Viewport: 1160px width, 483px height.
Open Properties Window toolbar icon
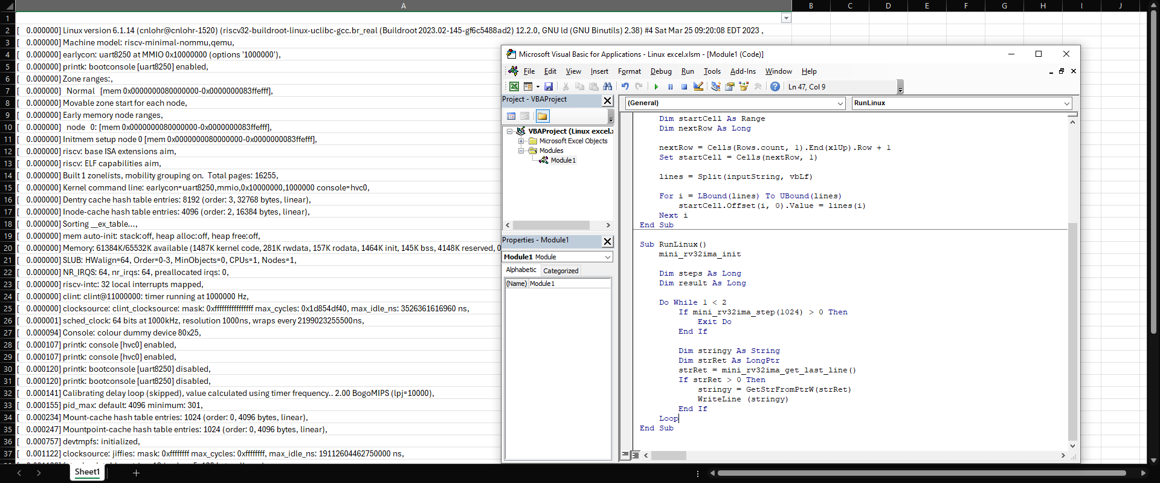[x=730, y=86]
